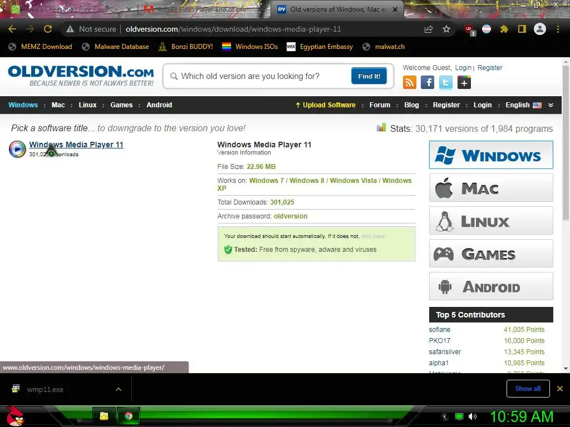Click the Find It! button
570x427 pixels.
369,76
